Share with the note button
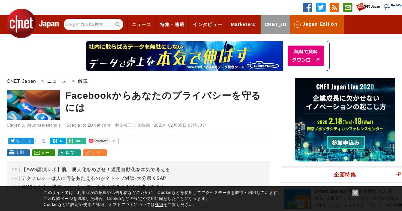The width and height of the screenshot is (402, 211). 77,141
